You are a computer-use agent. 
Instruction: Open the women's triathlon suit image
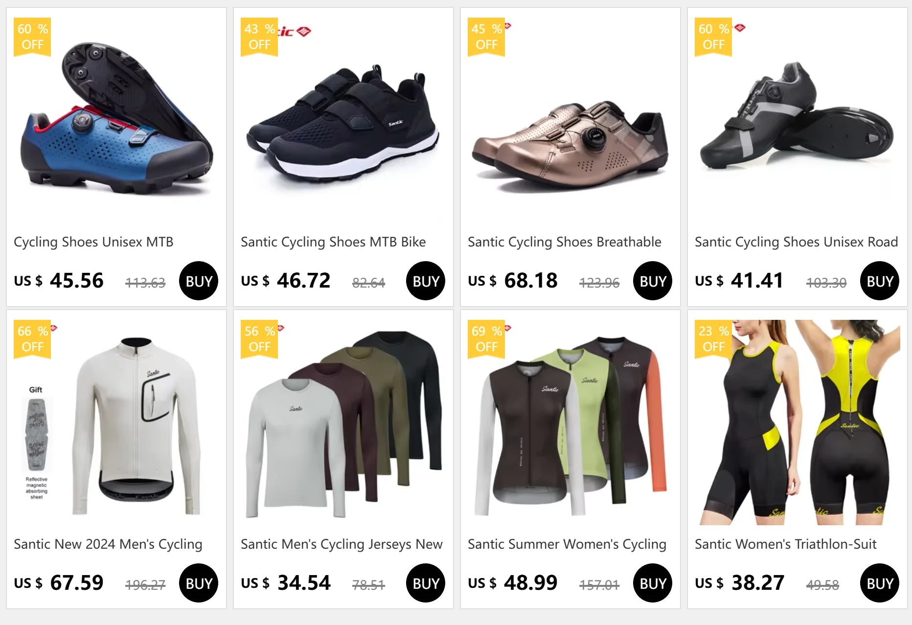click(x=798, y=423)
